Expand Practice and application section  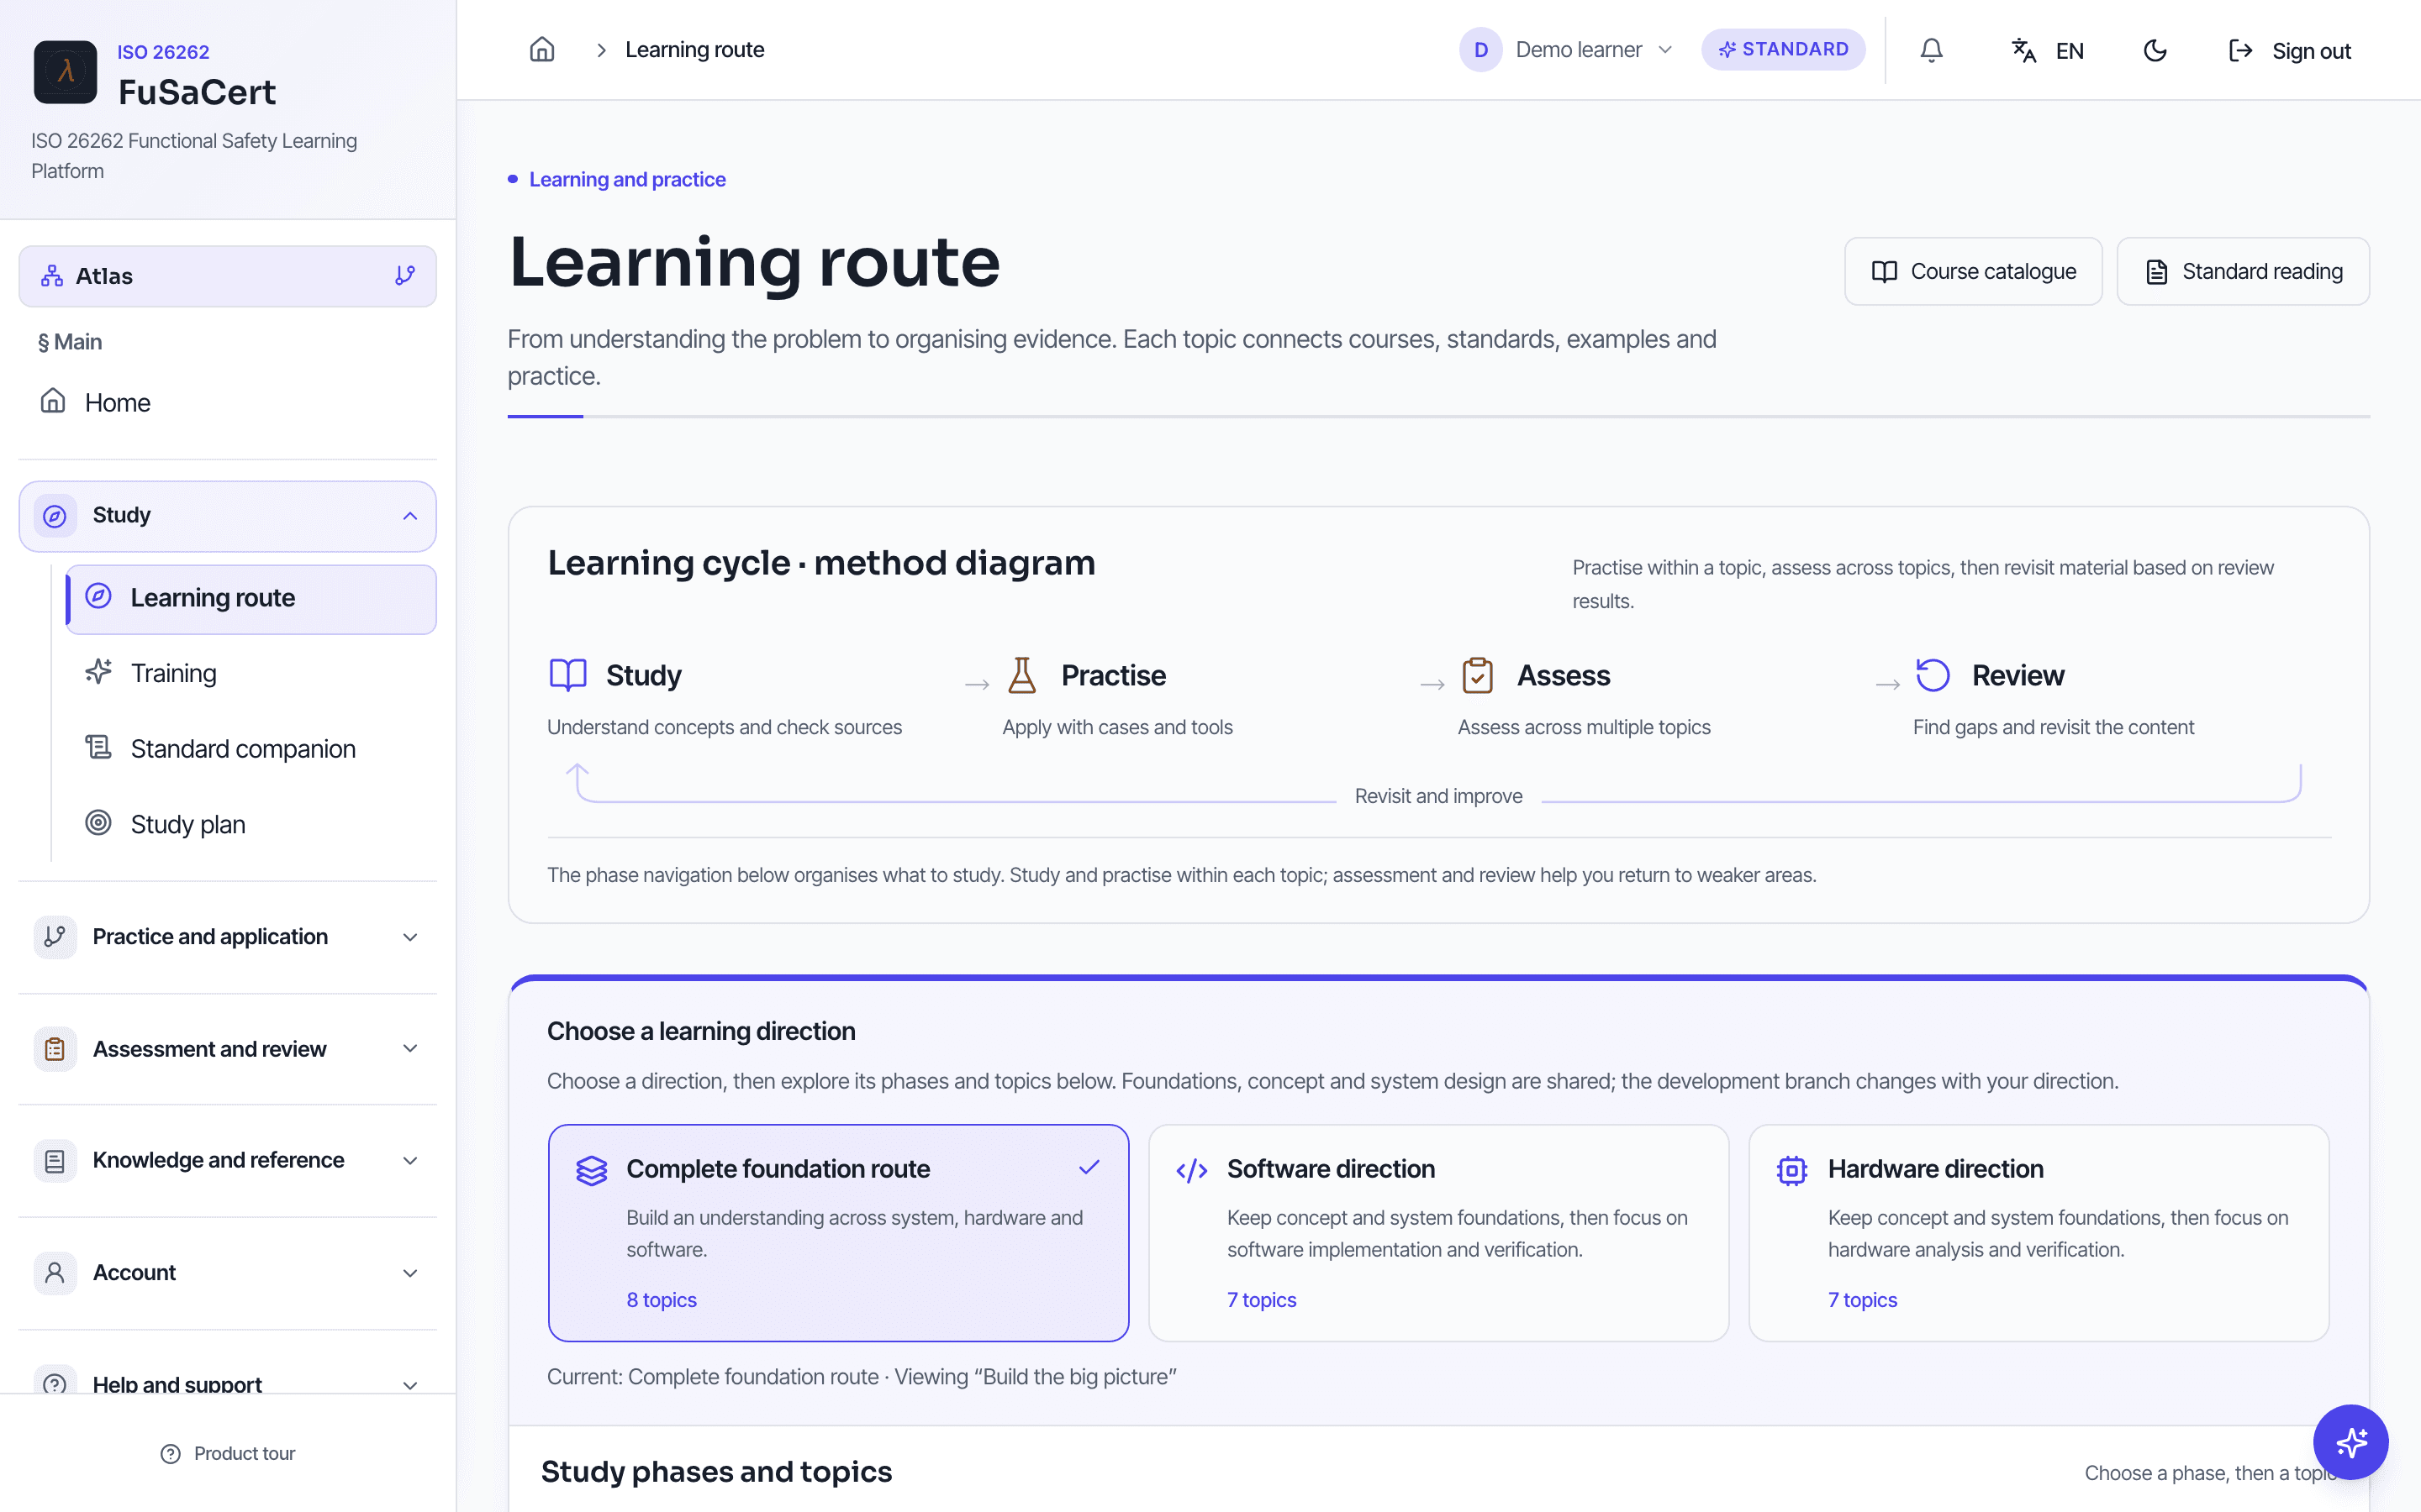(228, 937)
